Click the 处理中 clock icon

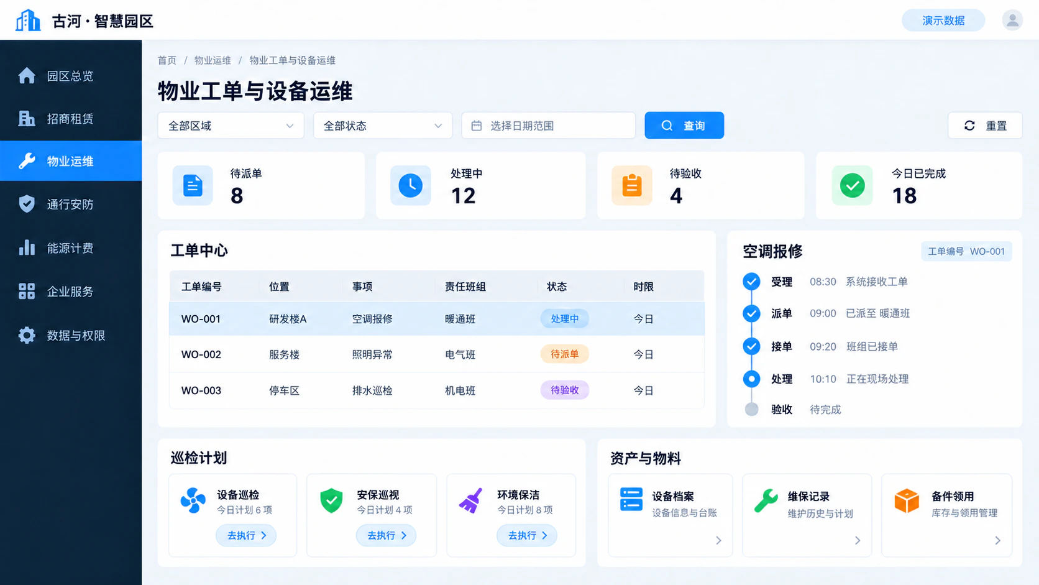point(410,185)
